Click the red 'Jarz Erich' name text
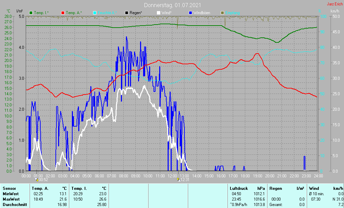This screenshot has height=208, width=344. [x=335, y=4]
